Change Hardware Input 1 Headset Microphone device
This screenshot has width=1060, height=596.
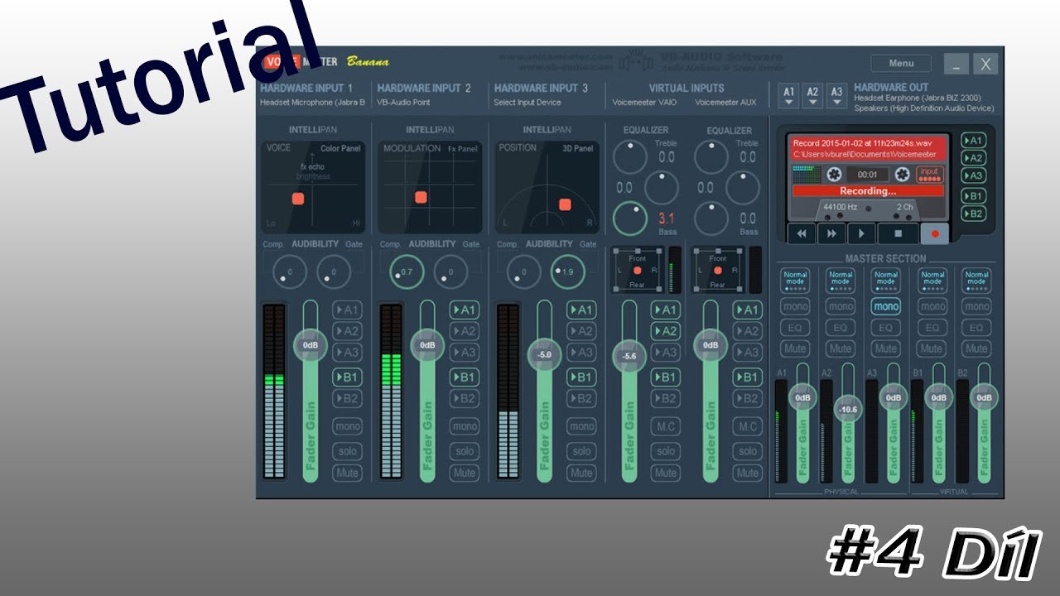tap(312, 103)
